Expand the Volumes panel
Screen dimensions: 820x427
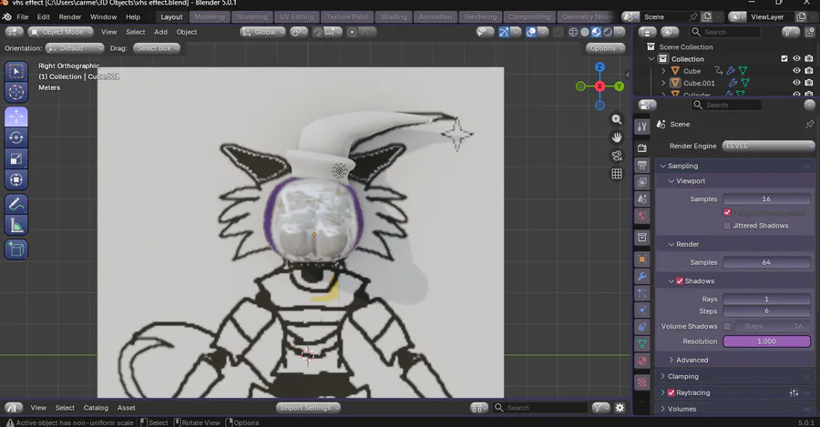(734, 409)
